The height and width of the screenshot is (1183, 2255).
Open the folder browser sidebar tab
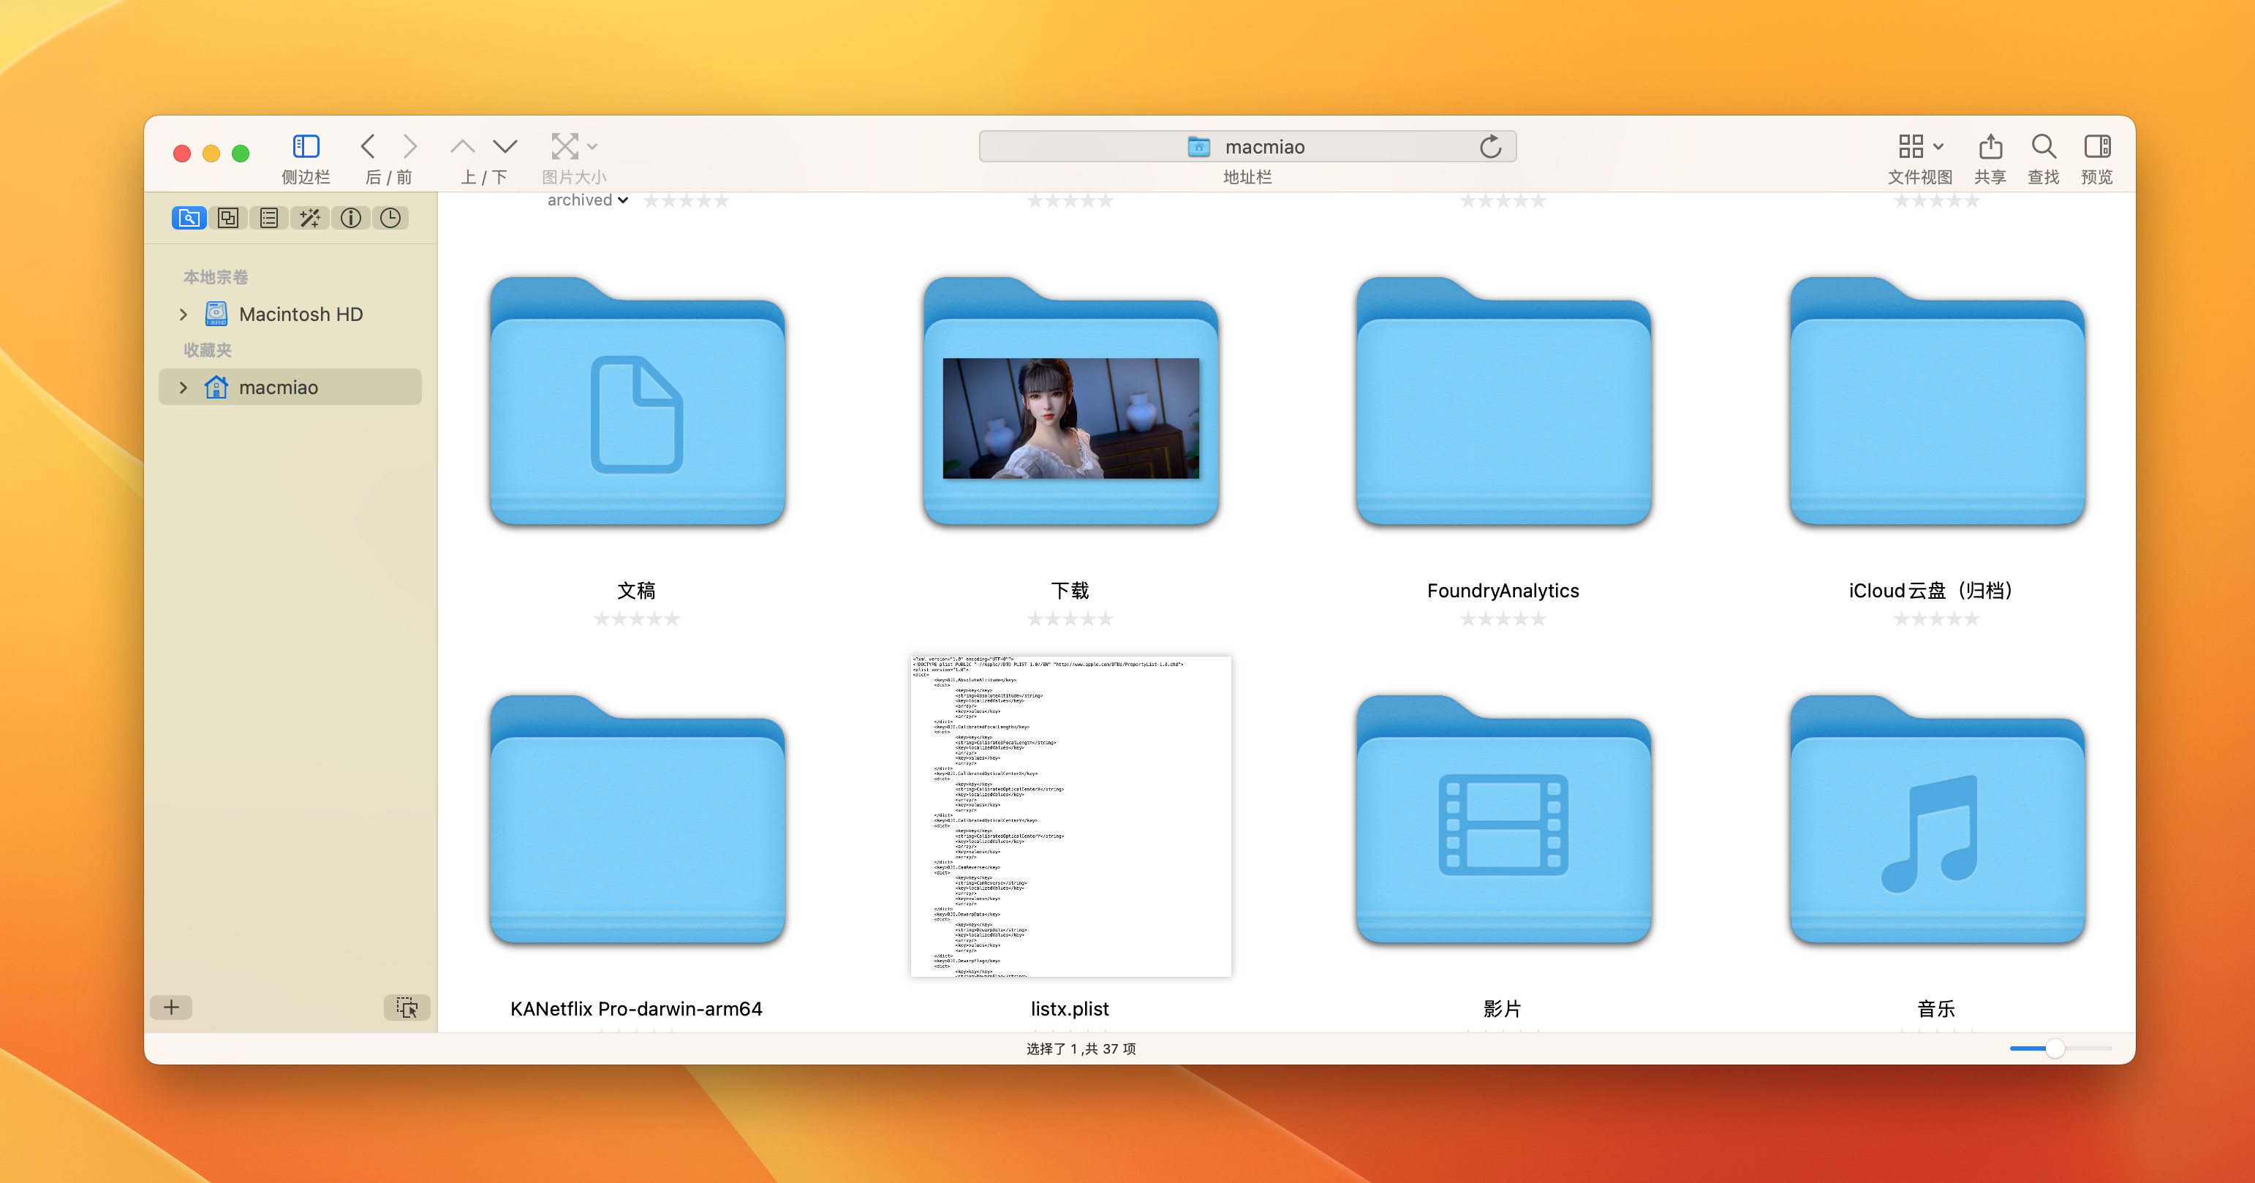coord(188,218)
